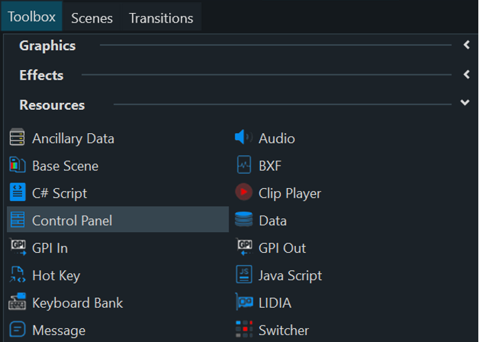Select the Hot Key icon
Viewport: 479px width, 342px height.
(17, 275)
